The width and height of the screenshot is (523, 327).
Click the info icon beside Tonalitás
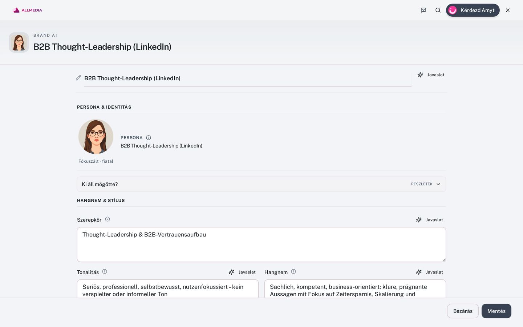click(x=105, y=271)
